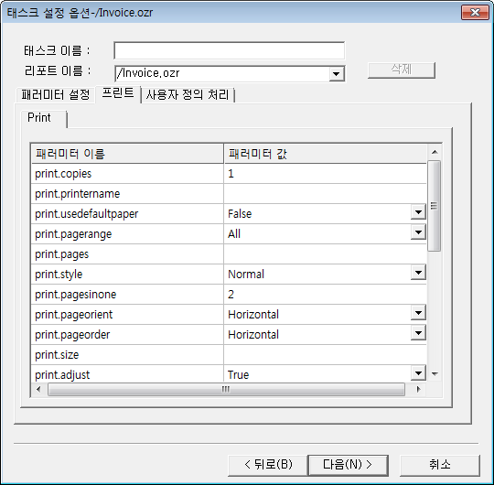Click the vertical scrollbar down arrow

click(435, 374)
